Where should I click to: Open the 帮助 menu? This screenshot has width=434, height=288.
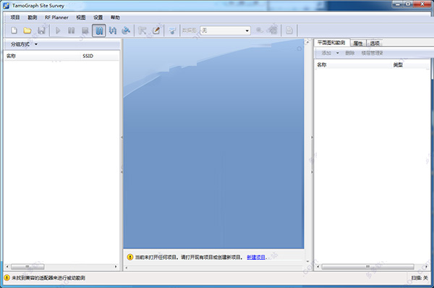click(115, 17)
